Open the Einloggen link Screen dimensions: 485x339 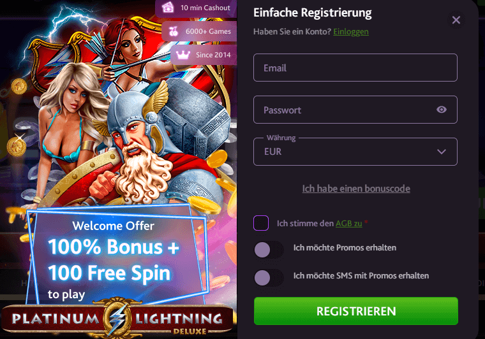click(351, 31)
